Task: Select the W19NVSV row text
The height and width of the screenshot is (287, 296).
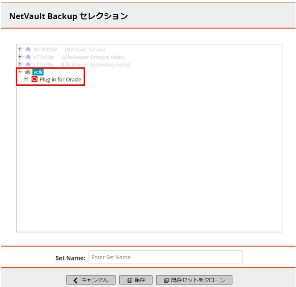Action: point(45,49)
